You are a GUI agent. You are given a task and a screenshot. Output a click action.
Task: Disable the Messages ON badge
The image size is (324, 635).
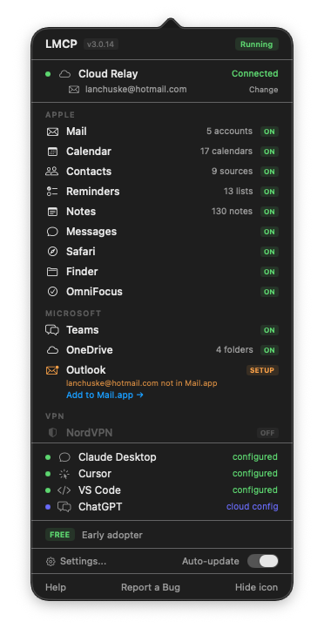269,232
